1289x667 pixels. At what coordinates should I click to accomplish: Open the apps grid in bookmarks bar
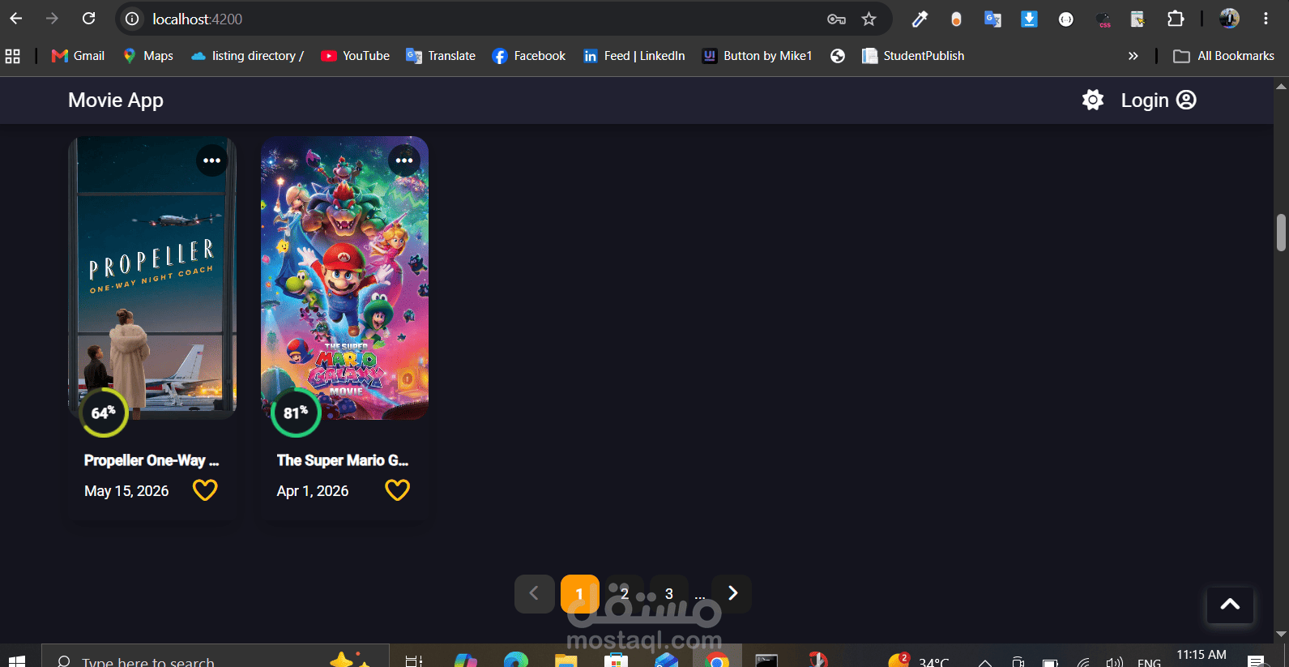click(13, 56)
